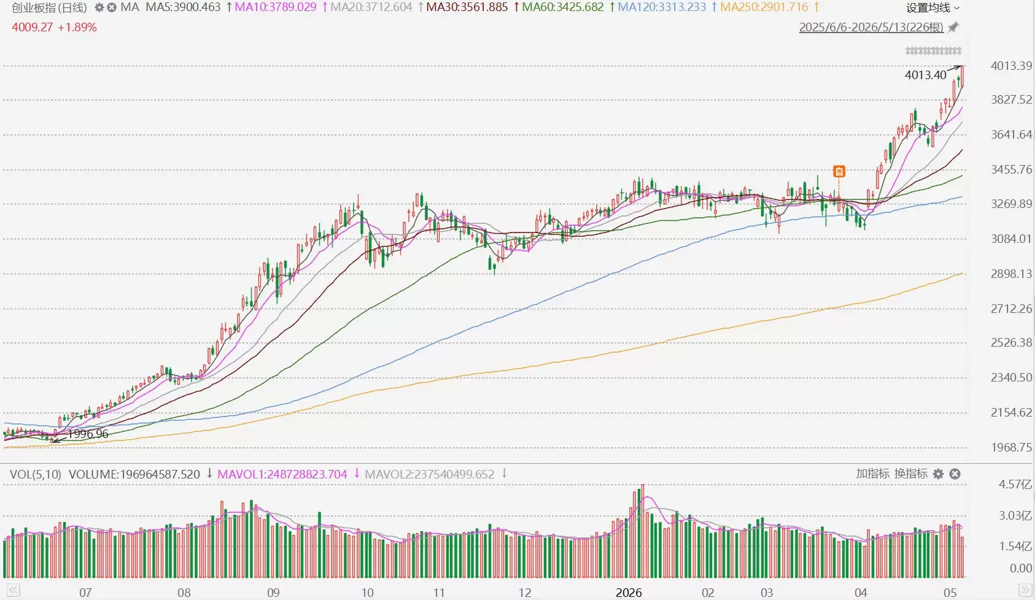This screenshot has height=600, width=1035.
Task: Select the MAVOL1 volume average label
Action: click(x=282, y=474)
